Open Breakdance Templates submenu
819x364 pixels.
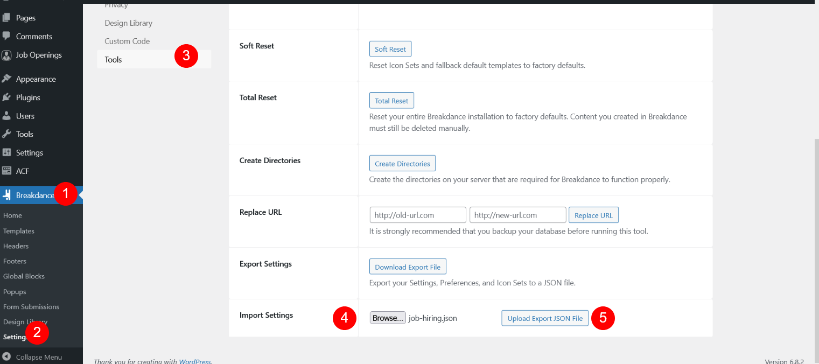19,231
